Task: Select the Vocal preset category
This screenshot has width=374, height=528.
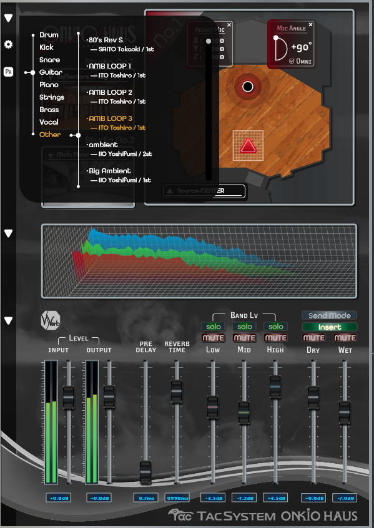Action: (49, 122)
